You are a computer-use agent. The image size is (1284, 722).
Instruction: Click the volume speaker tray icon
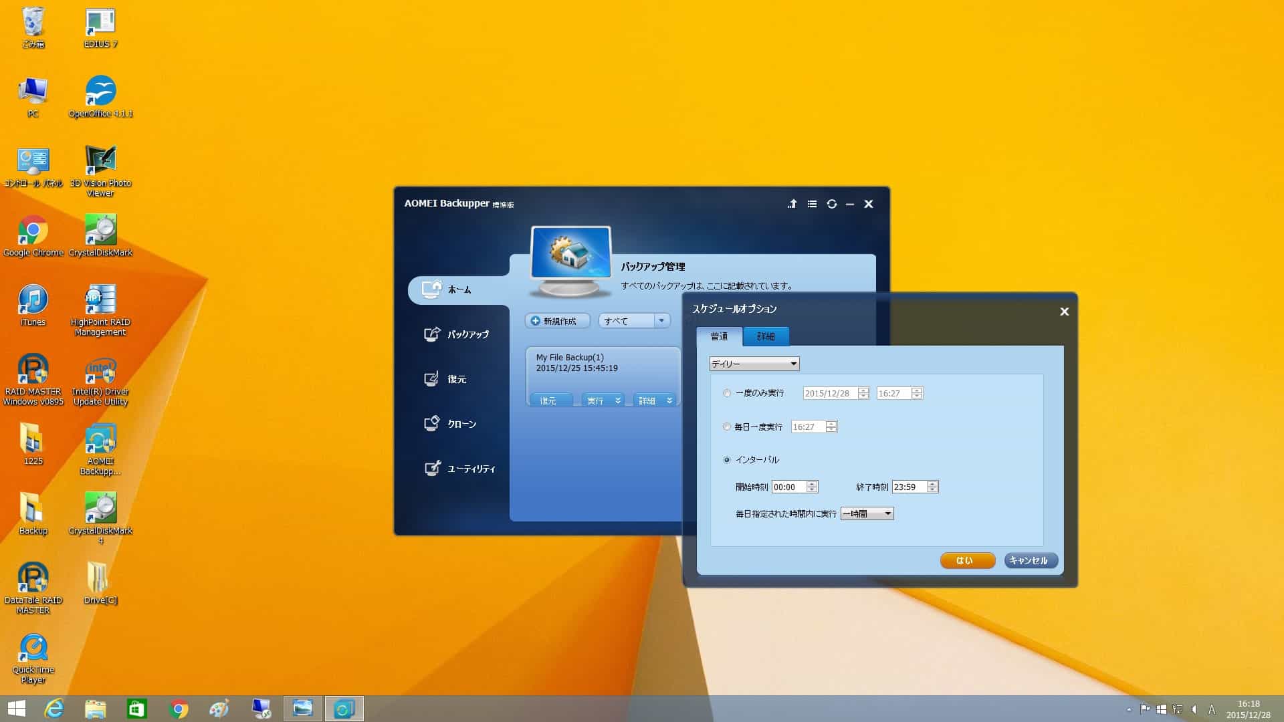(x=1194, y=709)
